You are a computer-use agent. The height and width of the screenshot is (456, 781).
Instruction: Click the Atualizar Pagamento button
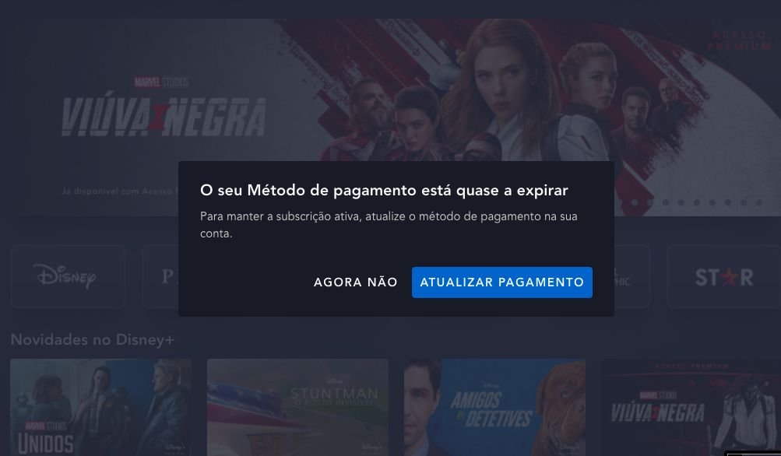tap(502, 282)
